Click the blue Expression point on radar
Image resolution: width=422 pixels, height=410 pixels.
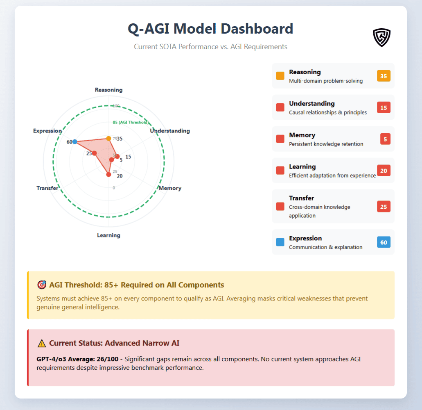[74, 141]
